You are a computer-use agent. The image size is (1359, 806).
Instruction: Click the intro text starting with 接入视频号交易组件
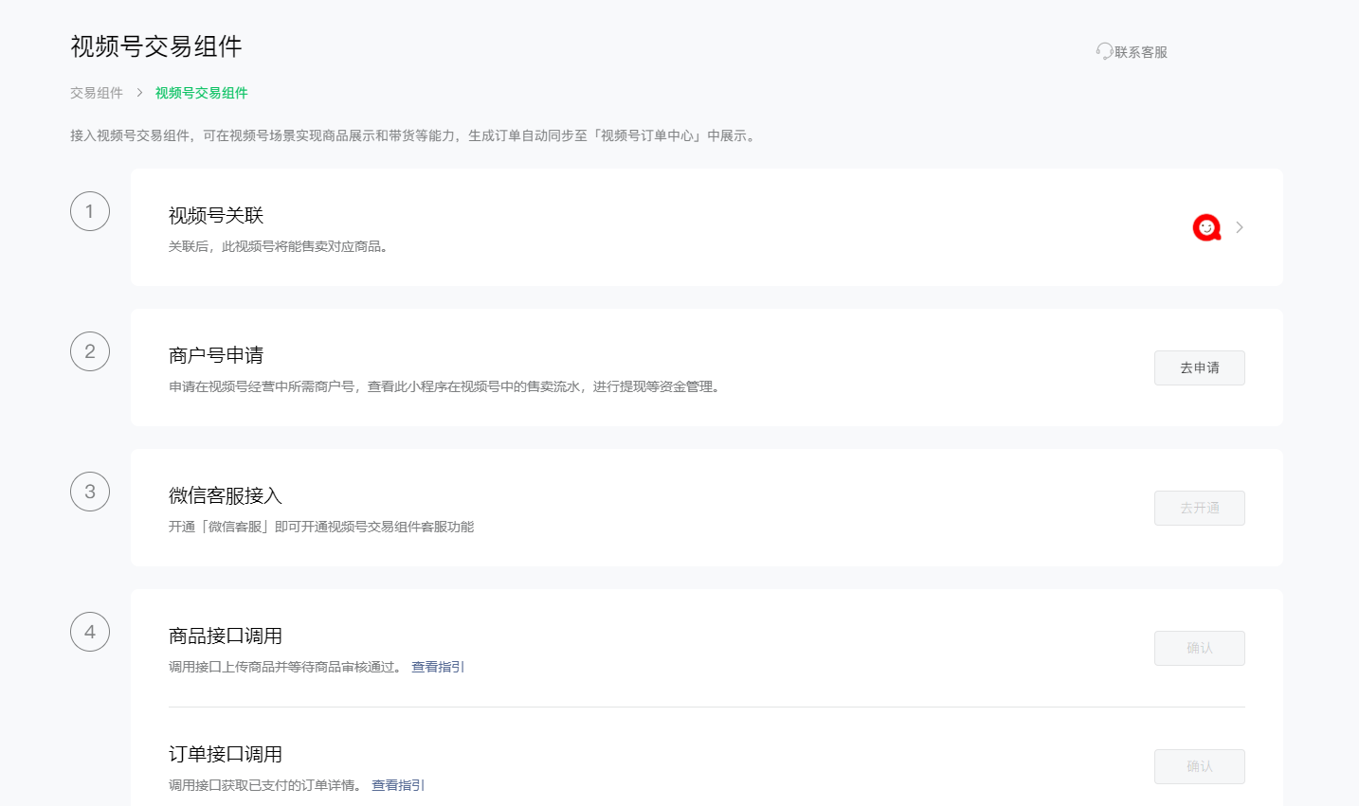pyautogui.click(x=414, y=135)
